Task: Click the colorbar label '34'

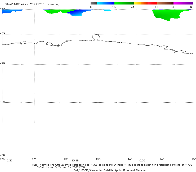Action: click(x=133, y=7)
